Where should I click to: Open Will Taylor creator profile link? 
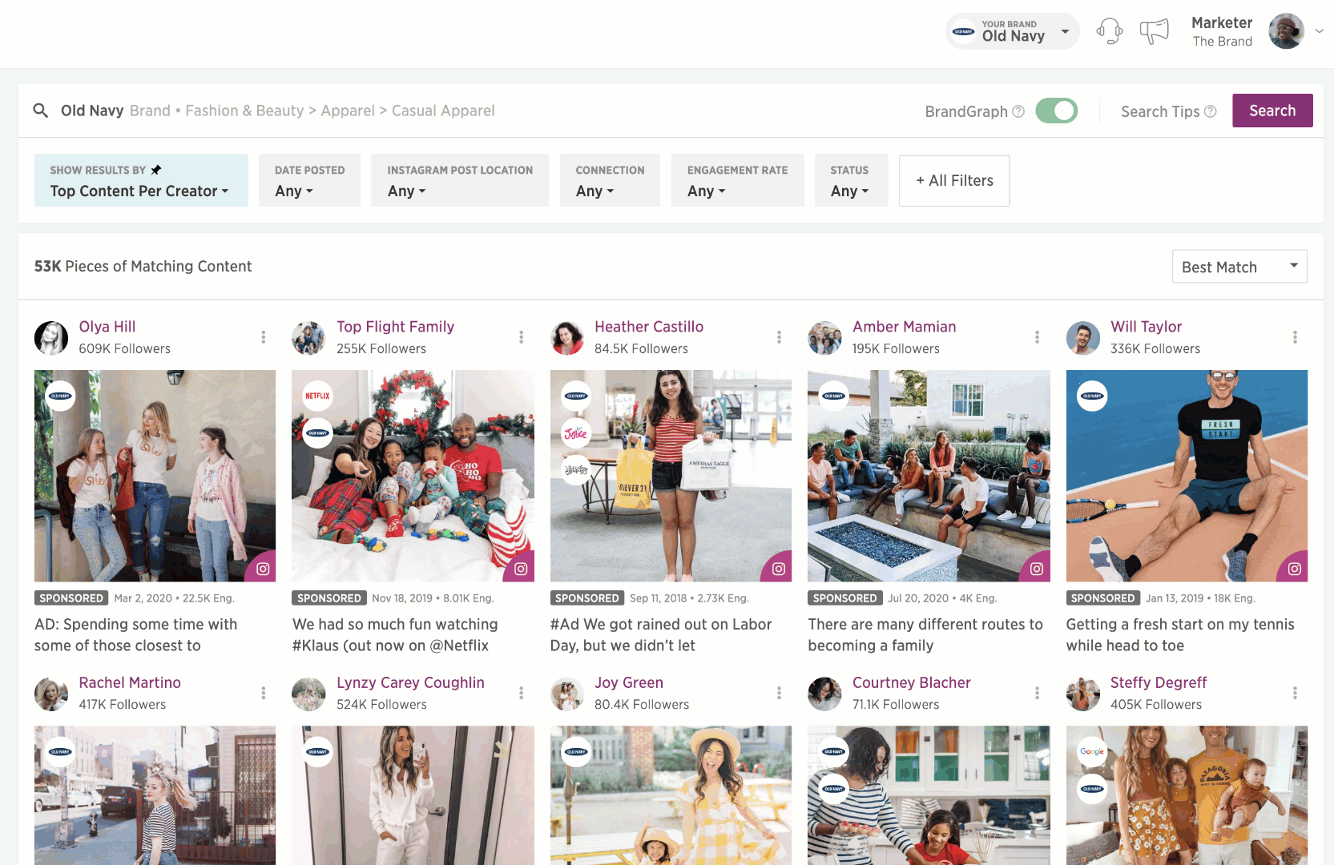point(1146,327)
